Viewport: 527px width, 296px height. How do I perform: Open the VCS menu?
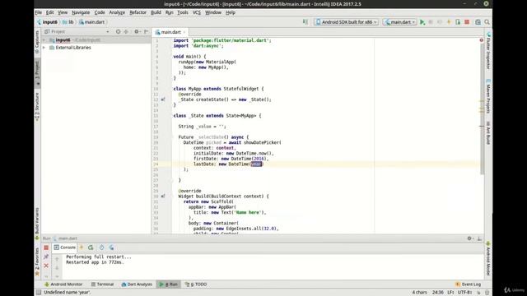pyautogui.click(x=197, y=12)
